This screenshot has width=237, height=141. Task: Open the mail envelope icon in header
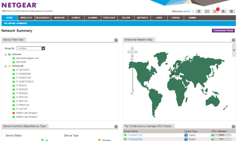pyautogui.click(x=207, y=11)
